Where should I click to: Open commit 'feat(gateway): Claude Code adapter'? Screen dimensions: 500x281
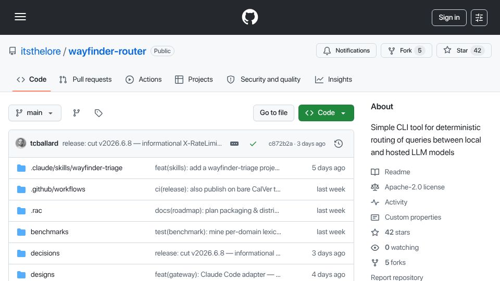(218, 275)
